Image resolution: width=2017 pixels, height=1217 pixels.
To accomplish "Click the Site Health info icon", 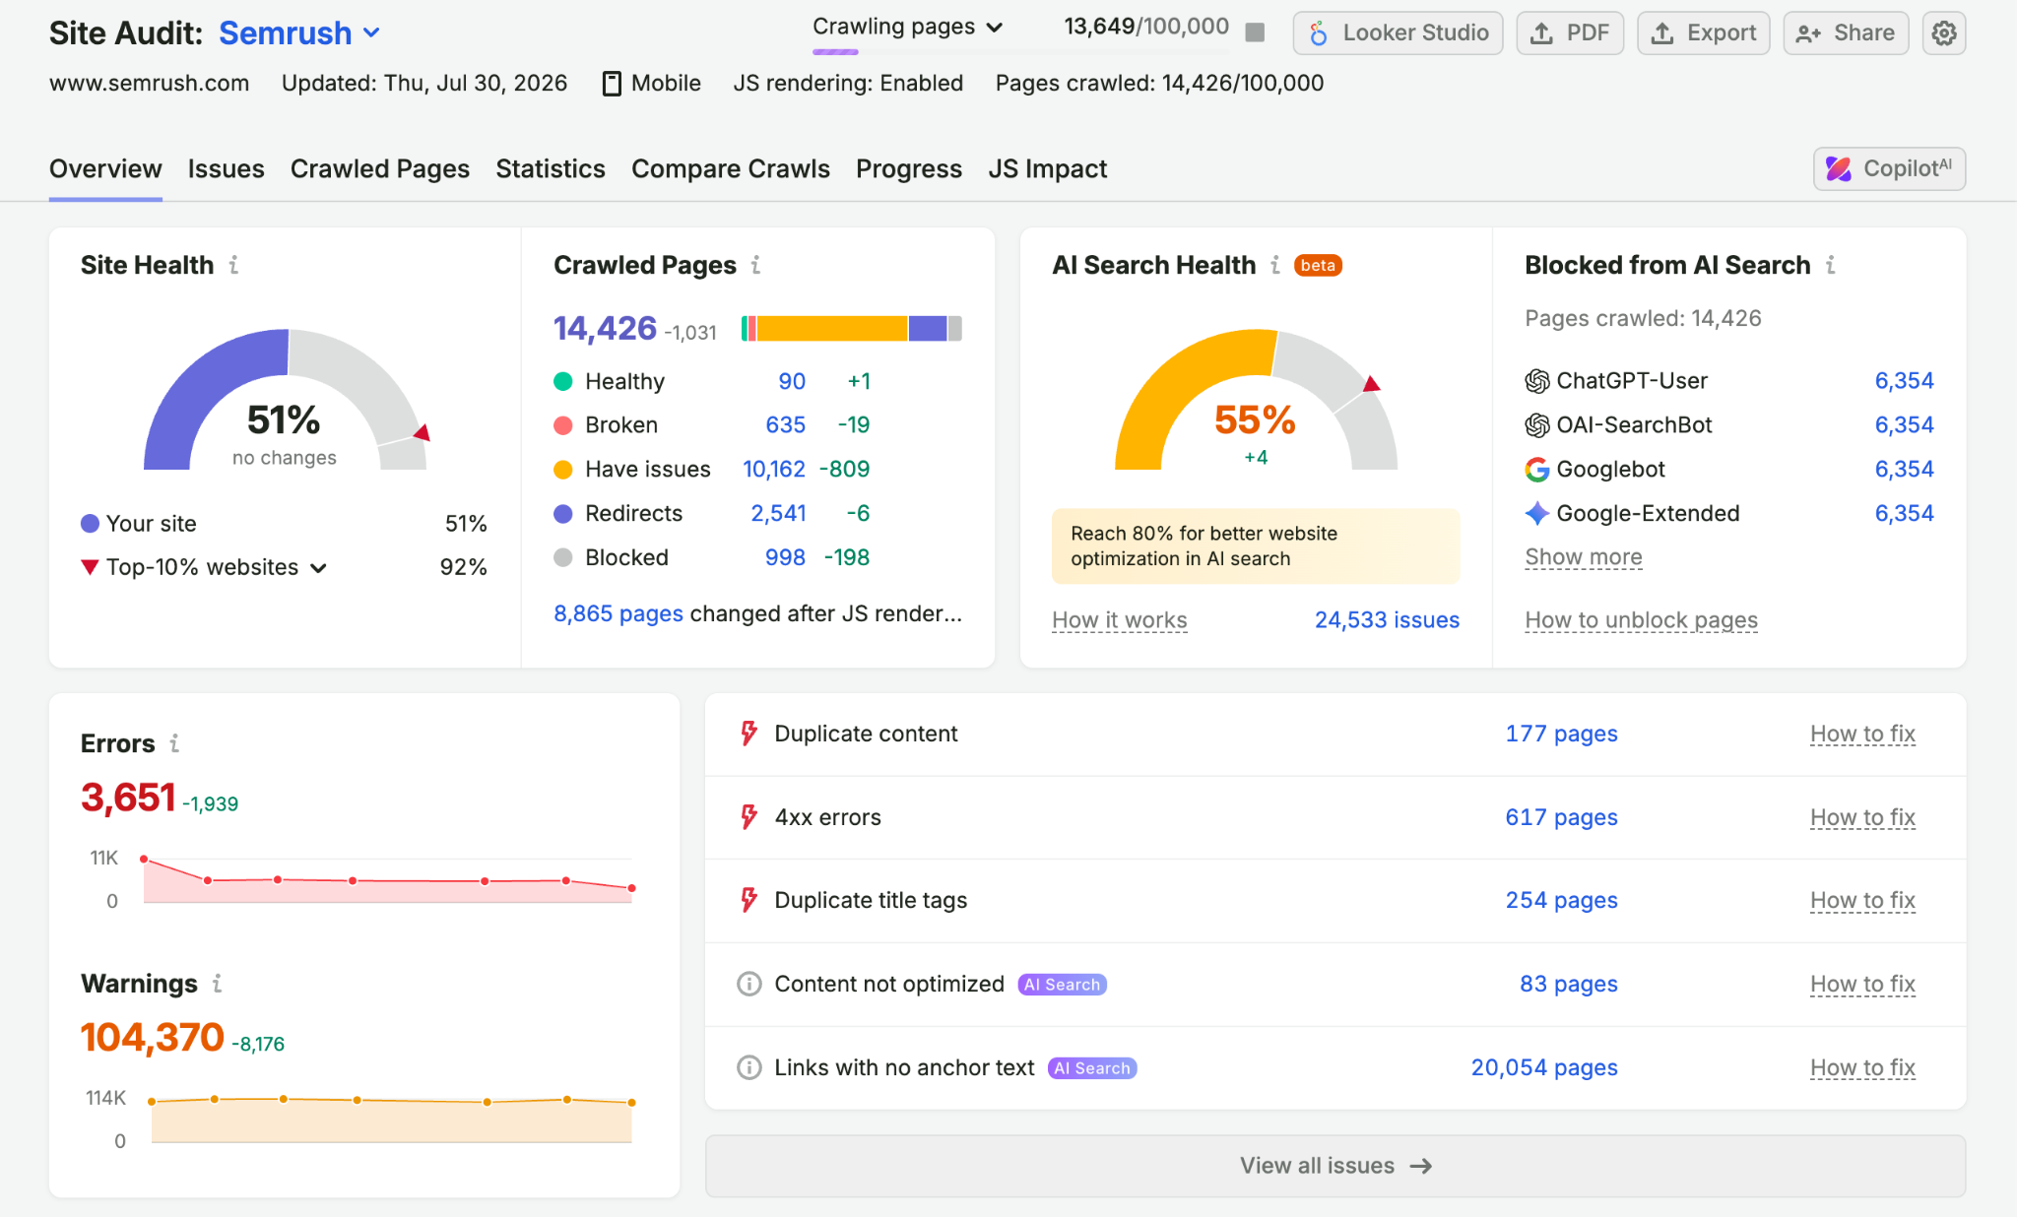I will click(x=233, y=265).
